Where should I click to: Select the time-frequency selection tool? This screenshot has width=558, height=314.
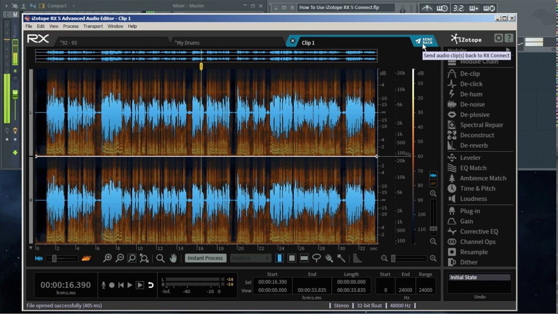pyautogui.click(x=292, y=258)
